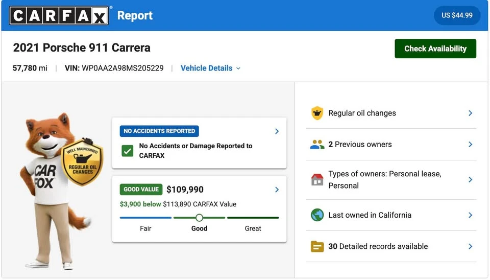Open Regular oil changes chevron

[470, 113]
